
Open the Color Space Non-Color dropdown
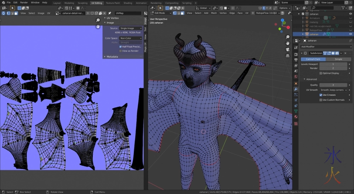click(130, 38)
